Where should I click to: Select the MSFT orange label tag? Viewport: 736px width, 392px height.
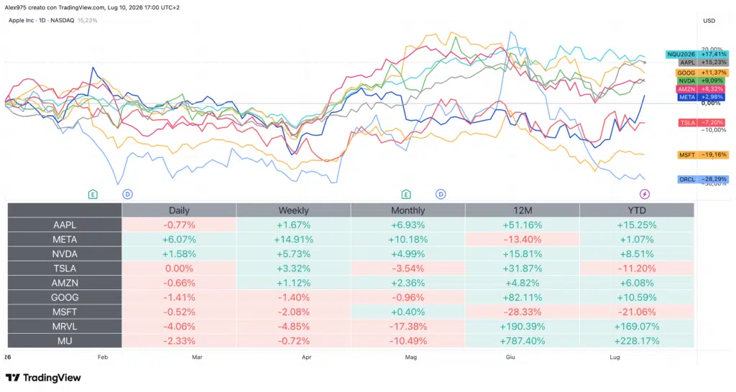pos(703,155)
